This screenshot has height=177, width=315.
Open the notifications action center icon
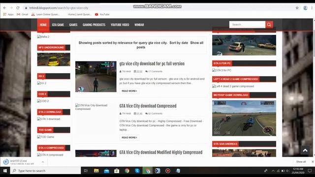click(310, 171)
